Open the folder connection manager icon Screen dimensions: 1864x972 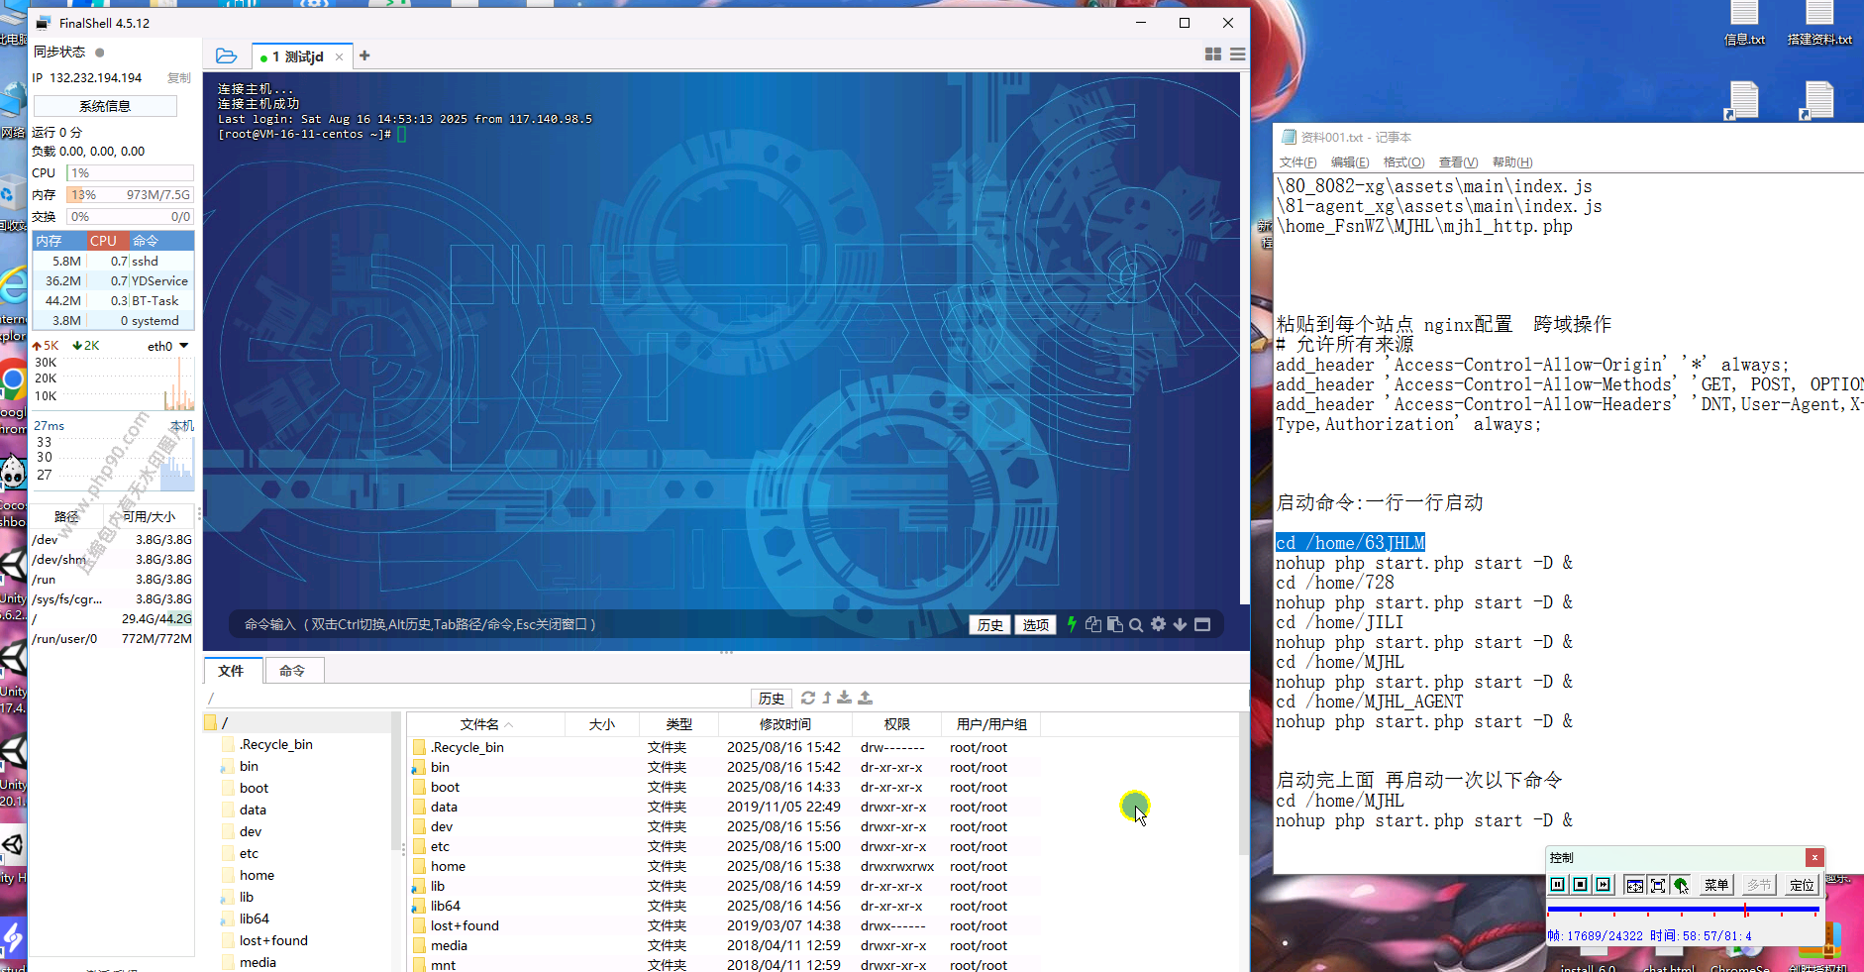pos(226,56)
